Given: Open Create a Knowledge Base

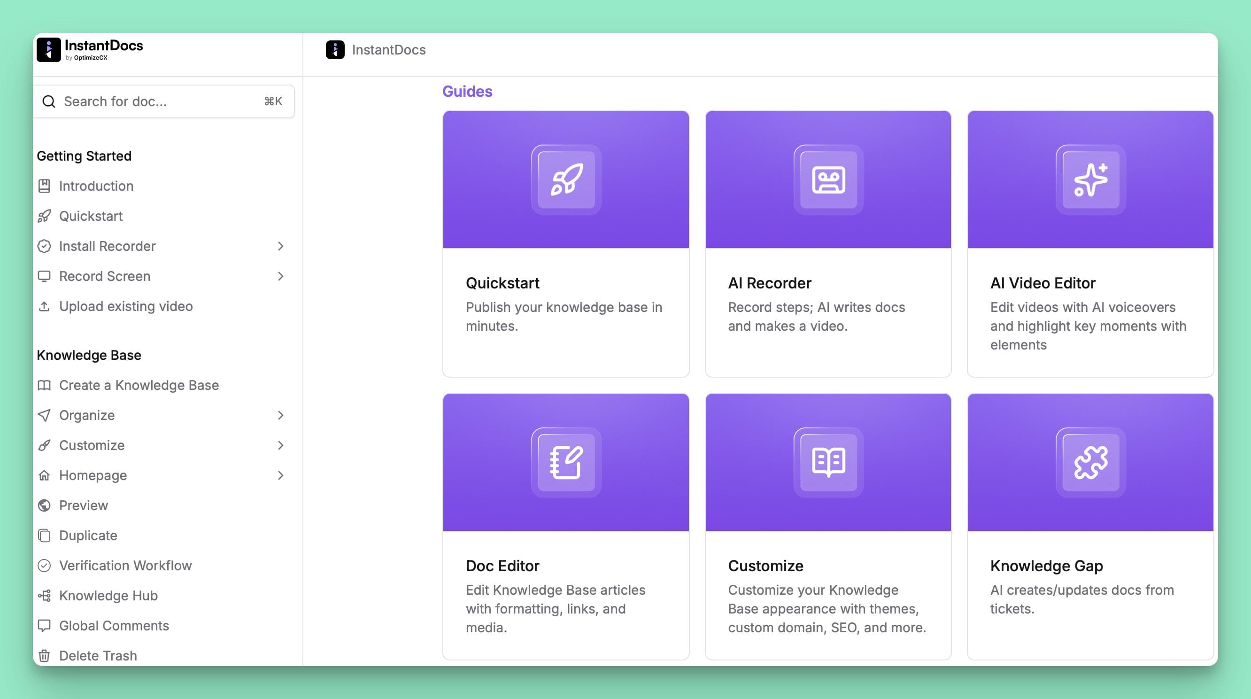Looking at the screenshot, I should 139,385.
